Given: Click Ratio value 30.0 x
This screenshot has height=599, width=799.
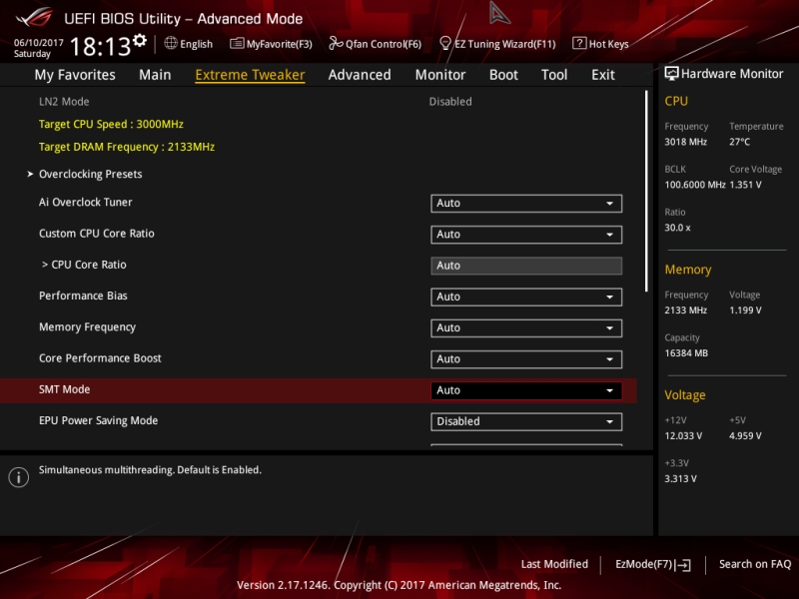Looking at the screenshot, I should [x=678, y=228].
